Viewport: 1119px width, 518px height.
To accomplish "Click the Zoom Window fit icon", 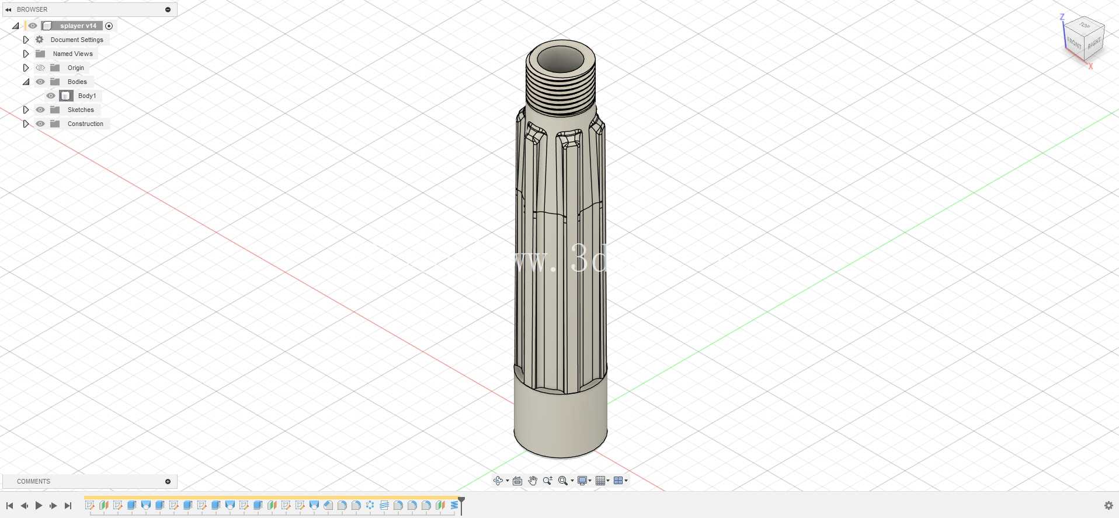I will click(562, 481).
